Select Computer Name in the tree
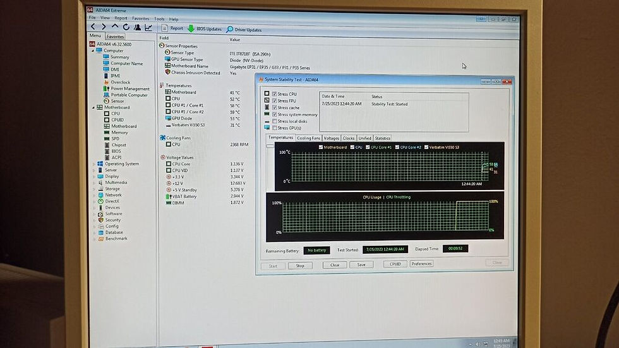 click(x=126, y=63)
